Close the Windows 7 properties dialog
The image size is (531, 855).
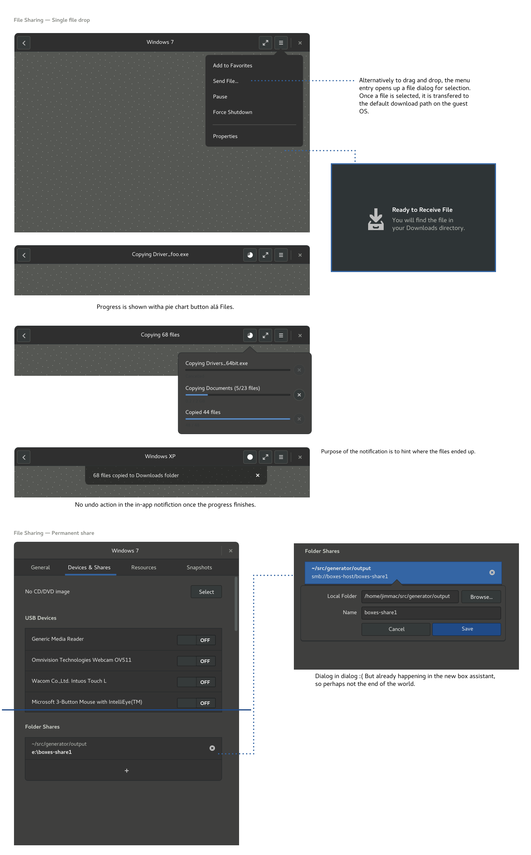point(231,551)
